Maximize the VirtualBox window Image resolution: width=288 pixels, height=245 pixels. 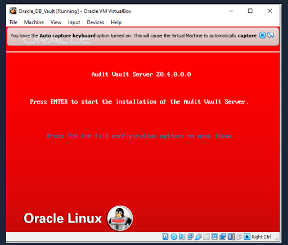(250, 11)
